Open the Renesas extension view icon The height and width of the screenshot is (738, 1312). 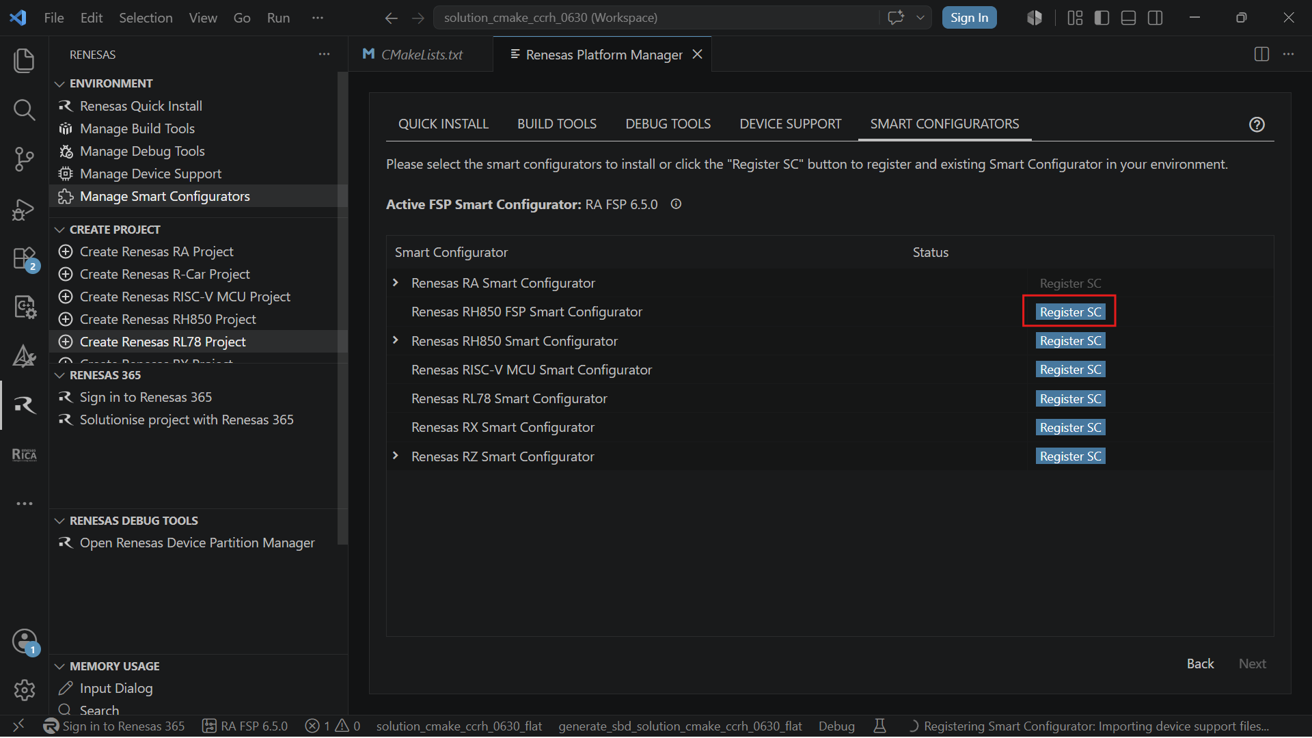tap(25, 405)
